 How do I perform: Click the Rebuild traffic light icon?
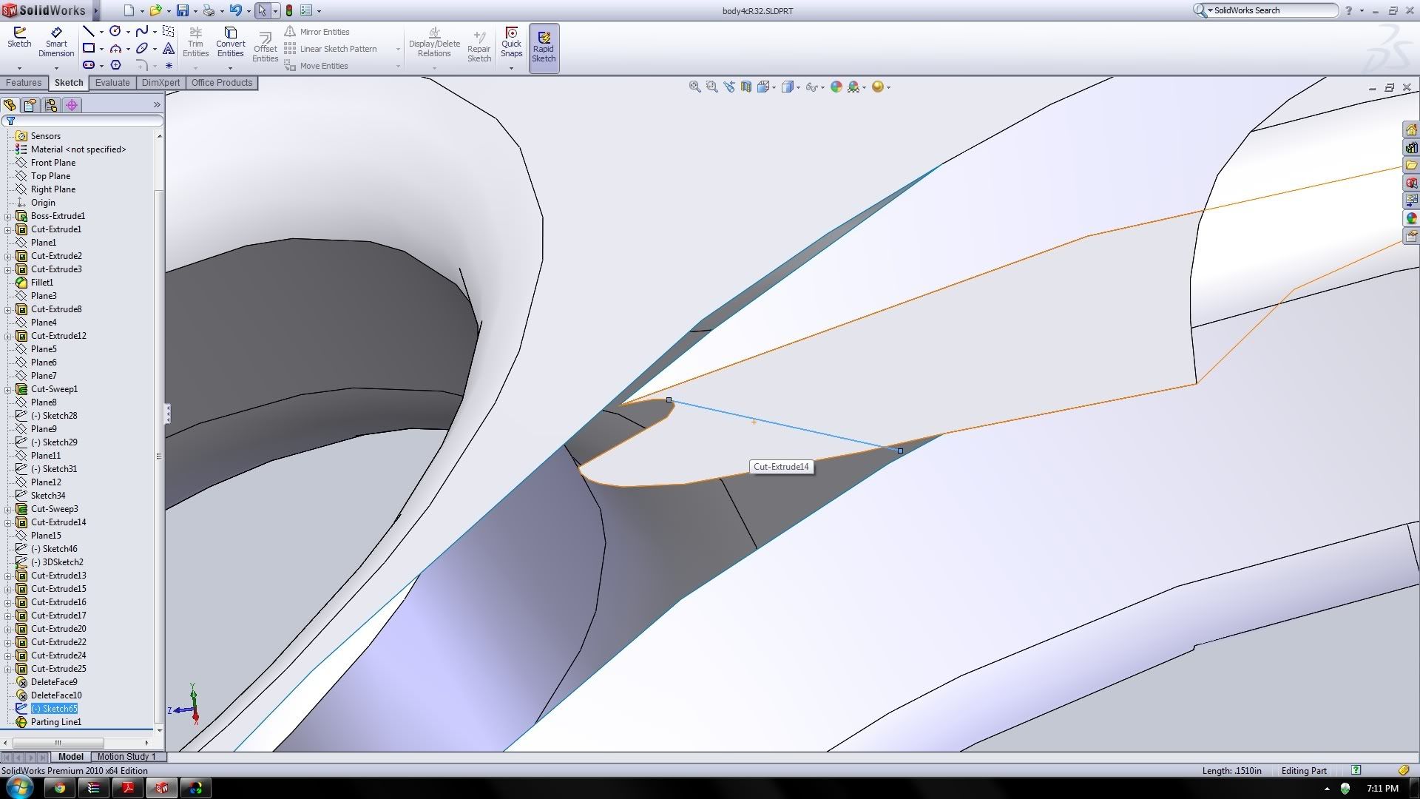(x=289, y=10)
